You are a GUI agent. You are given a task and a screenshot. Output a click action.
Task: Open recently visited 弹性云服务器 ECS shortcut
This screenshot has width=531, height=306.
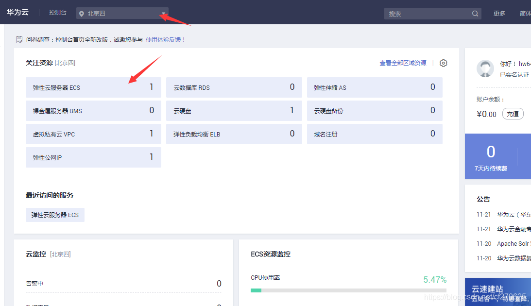click(55, 215)
